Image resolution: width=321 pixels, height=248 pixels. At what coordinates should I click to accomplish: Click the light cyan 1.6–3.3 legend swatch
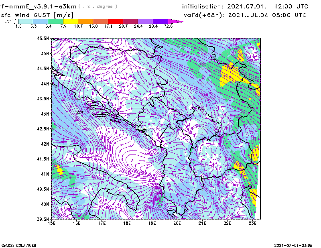pyautogui.click(x=26, y=21)
